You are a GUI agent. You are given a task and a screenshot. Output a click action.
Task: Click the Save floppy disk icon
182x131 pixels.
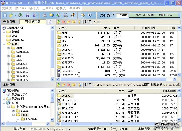coord(28,15)
